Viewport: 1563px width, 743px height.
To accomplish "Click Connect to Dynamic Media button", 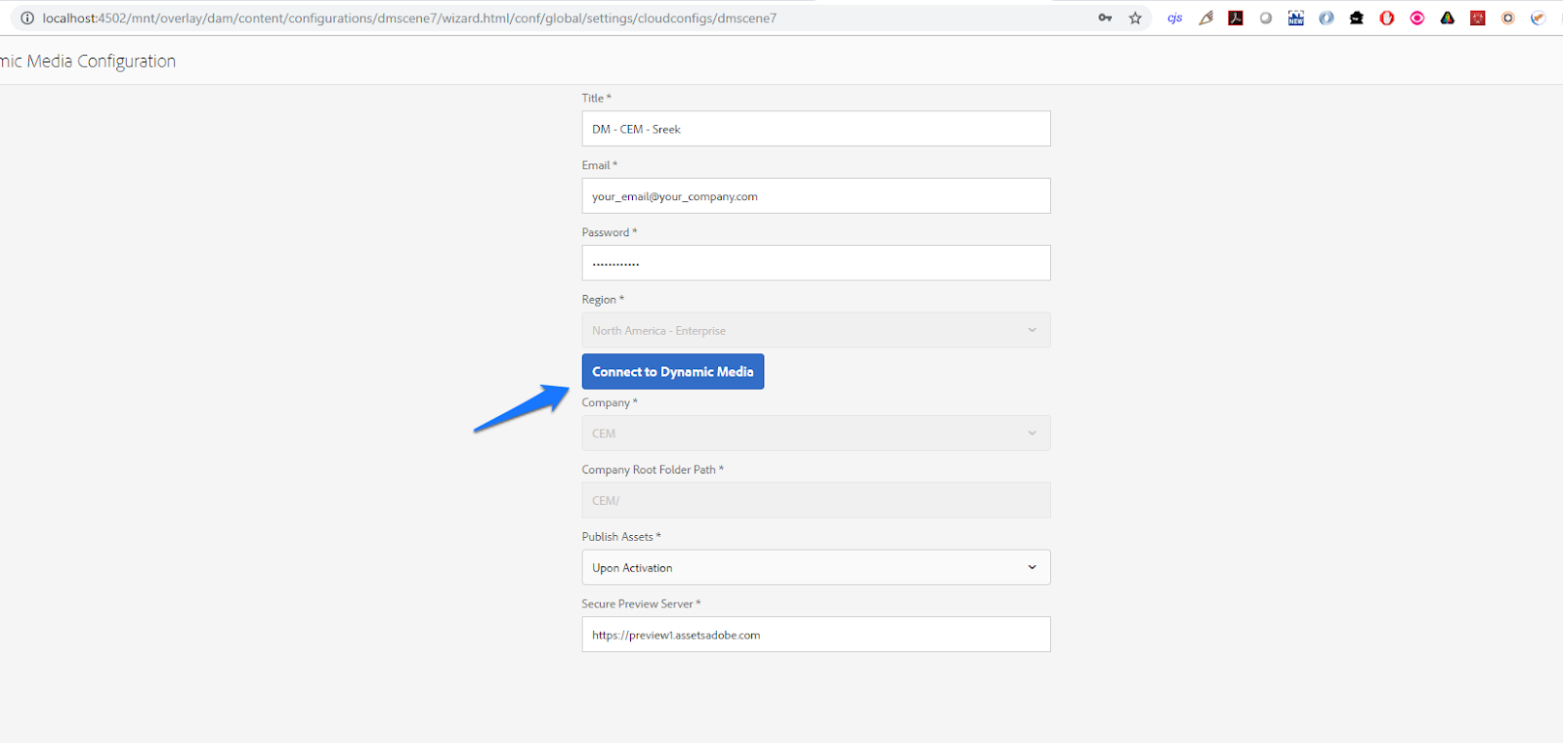I will (x=673, y=372).
